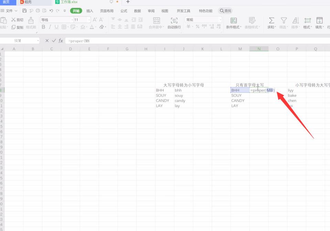330x231 pixels.
Task: Click the cell borders icon
Action: click(x=64, y=27)
